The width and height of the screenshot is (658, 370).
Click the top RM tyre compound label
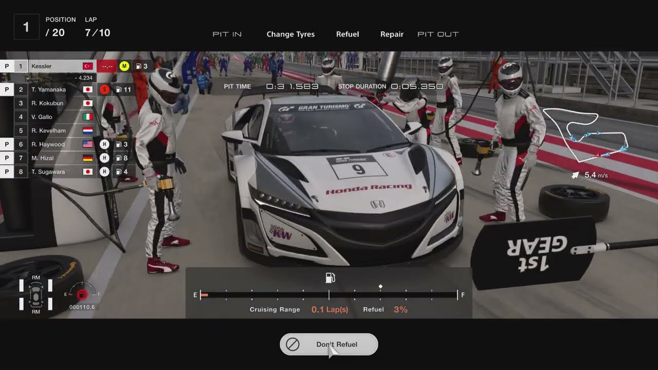[35, 277]
